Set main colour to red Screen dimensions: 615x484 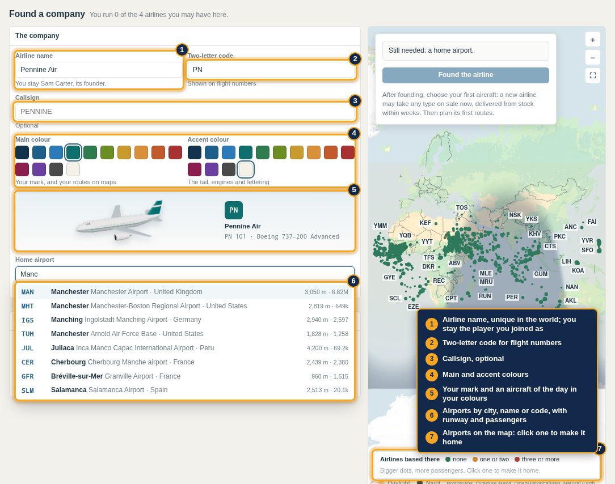(175, 152)
